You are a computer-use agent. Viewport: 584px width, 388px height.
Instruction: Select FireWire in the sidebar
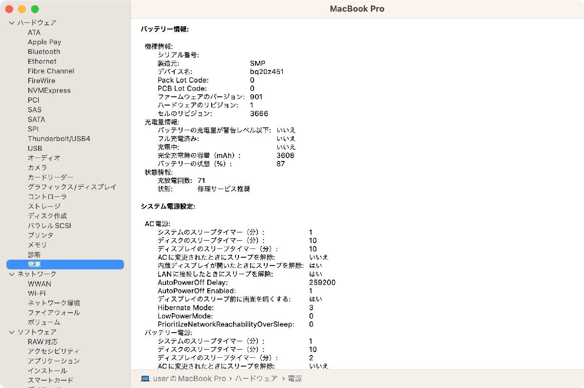tap(41, 81)
